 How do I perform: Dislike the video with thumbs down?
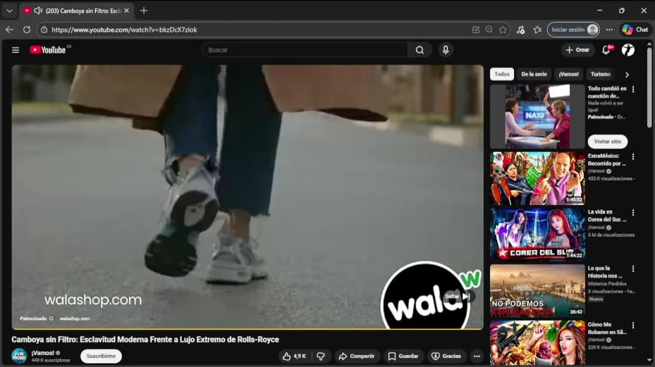(321, 356)
